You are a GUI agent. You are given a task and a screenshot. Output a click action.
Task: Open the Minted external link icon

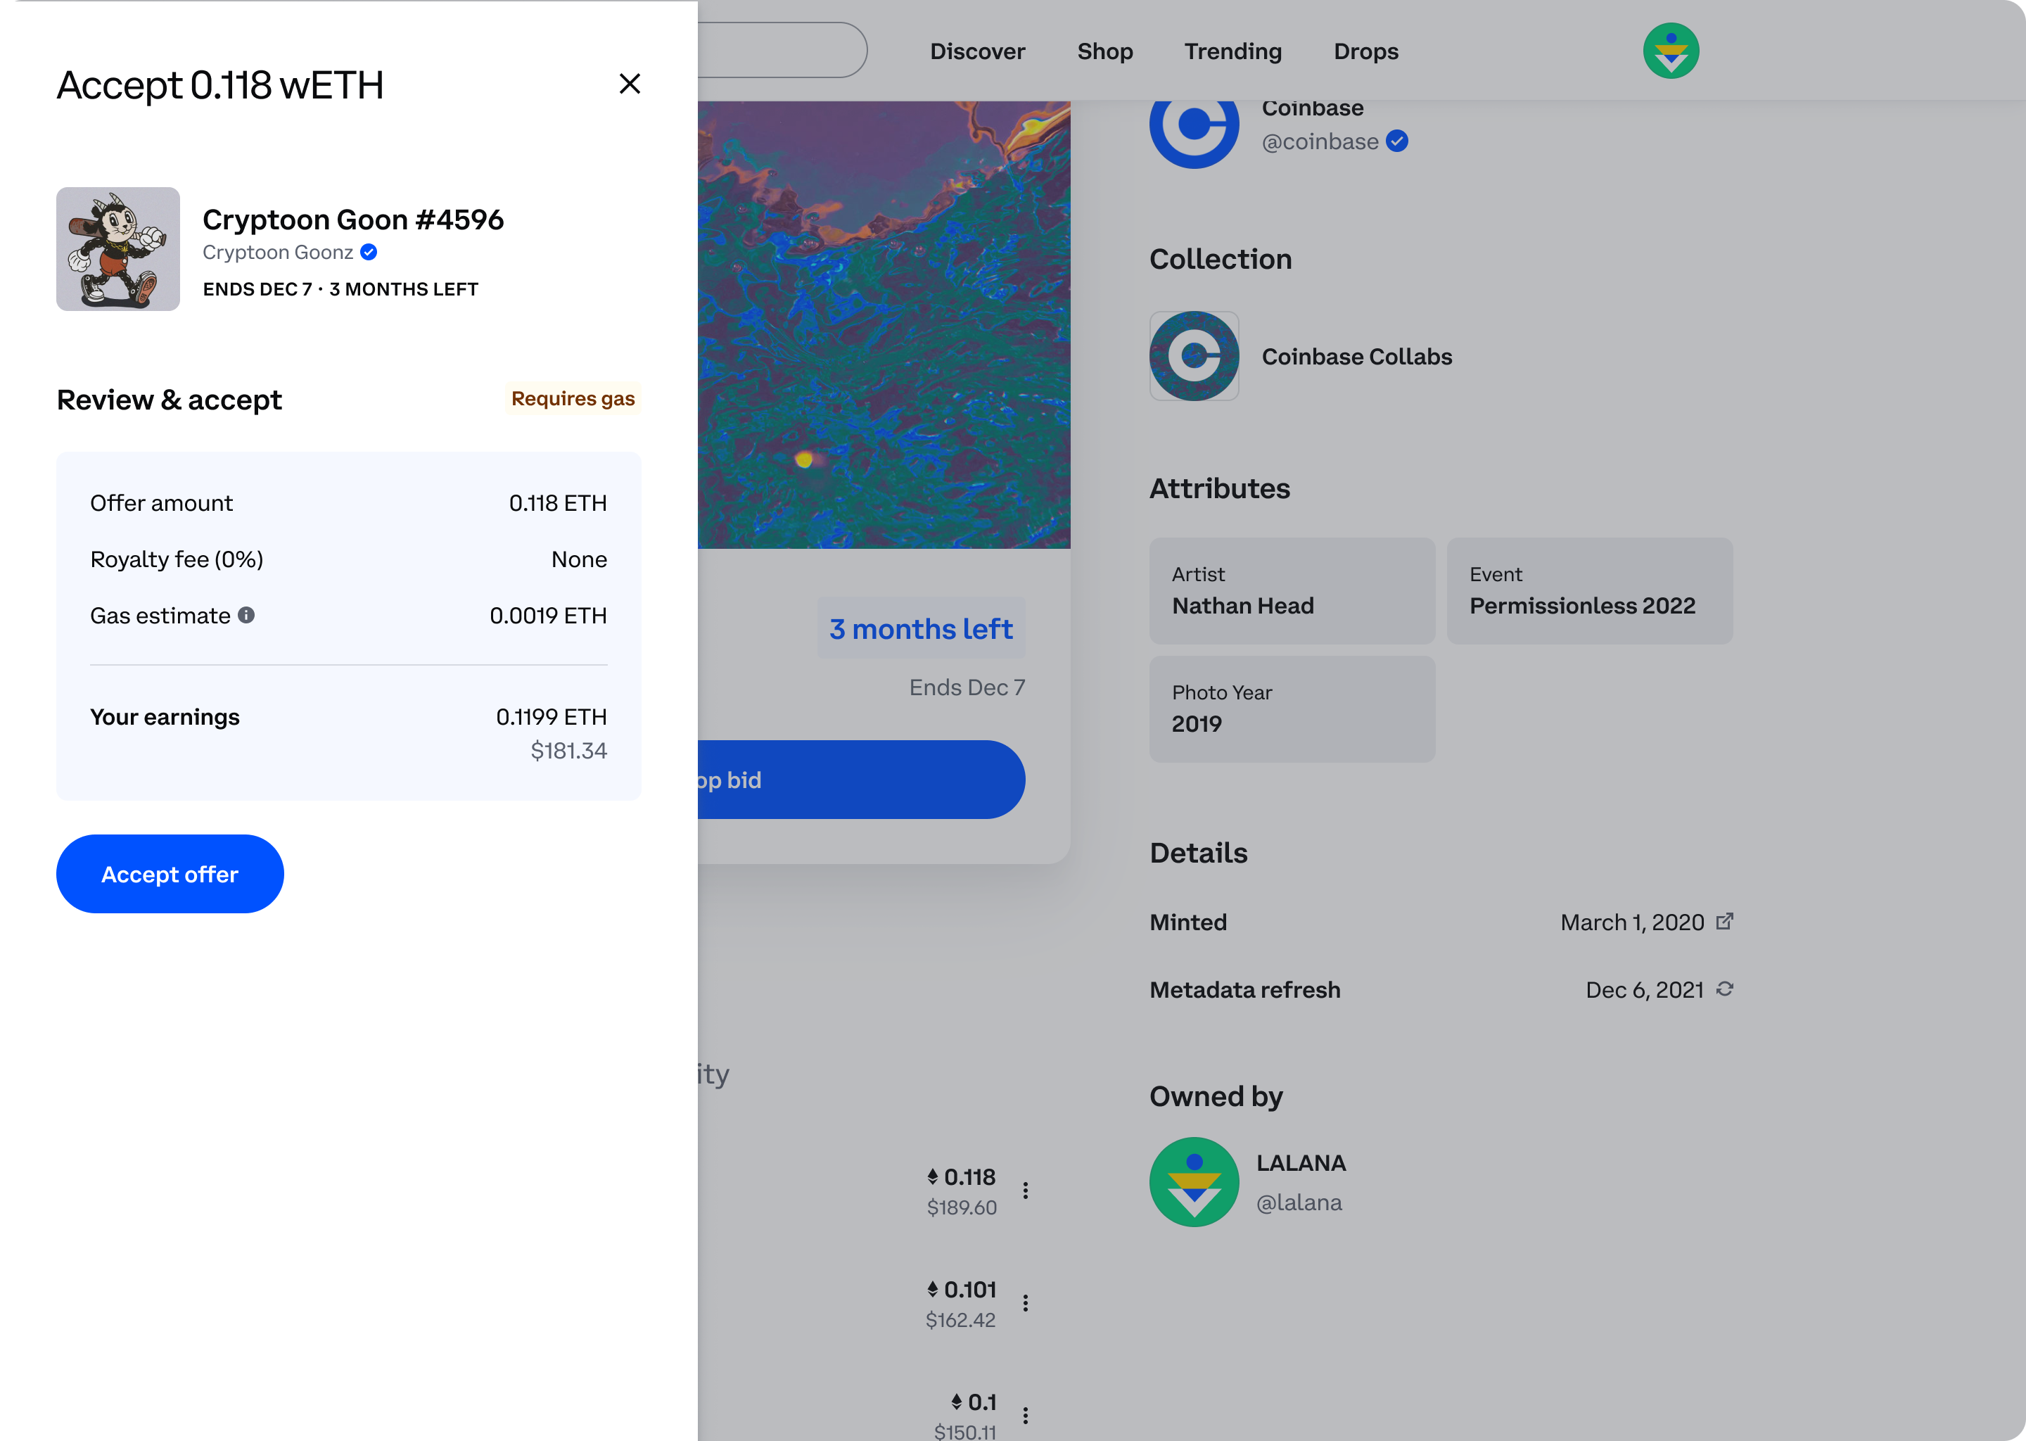[1724, 921]
